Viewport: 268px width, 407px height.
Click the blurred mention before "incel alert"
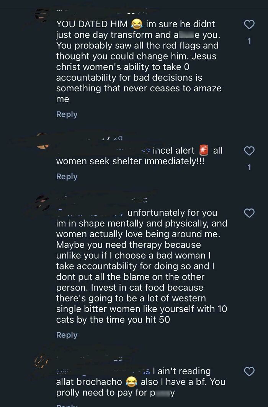click(103, 151)
